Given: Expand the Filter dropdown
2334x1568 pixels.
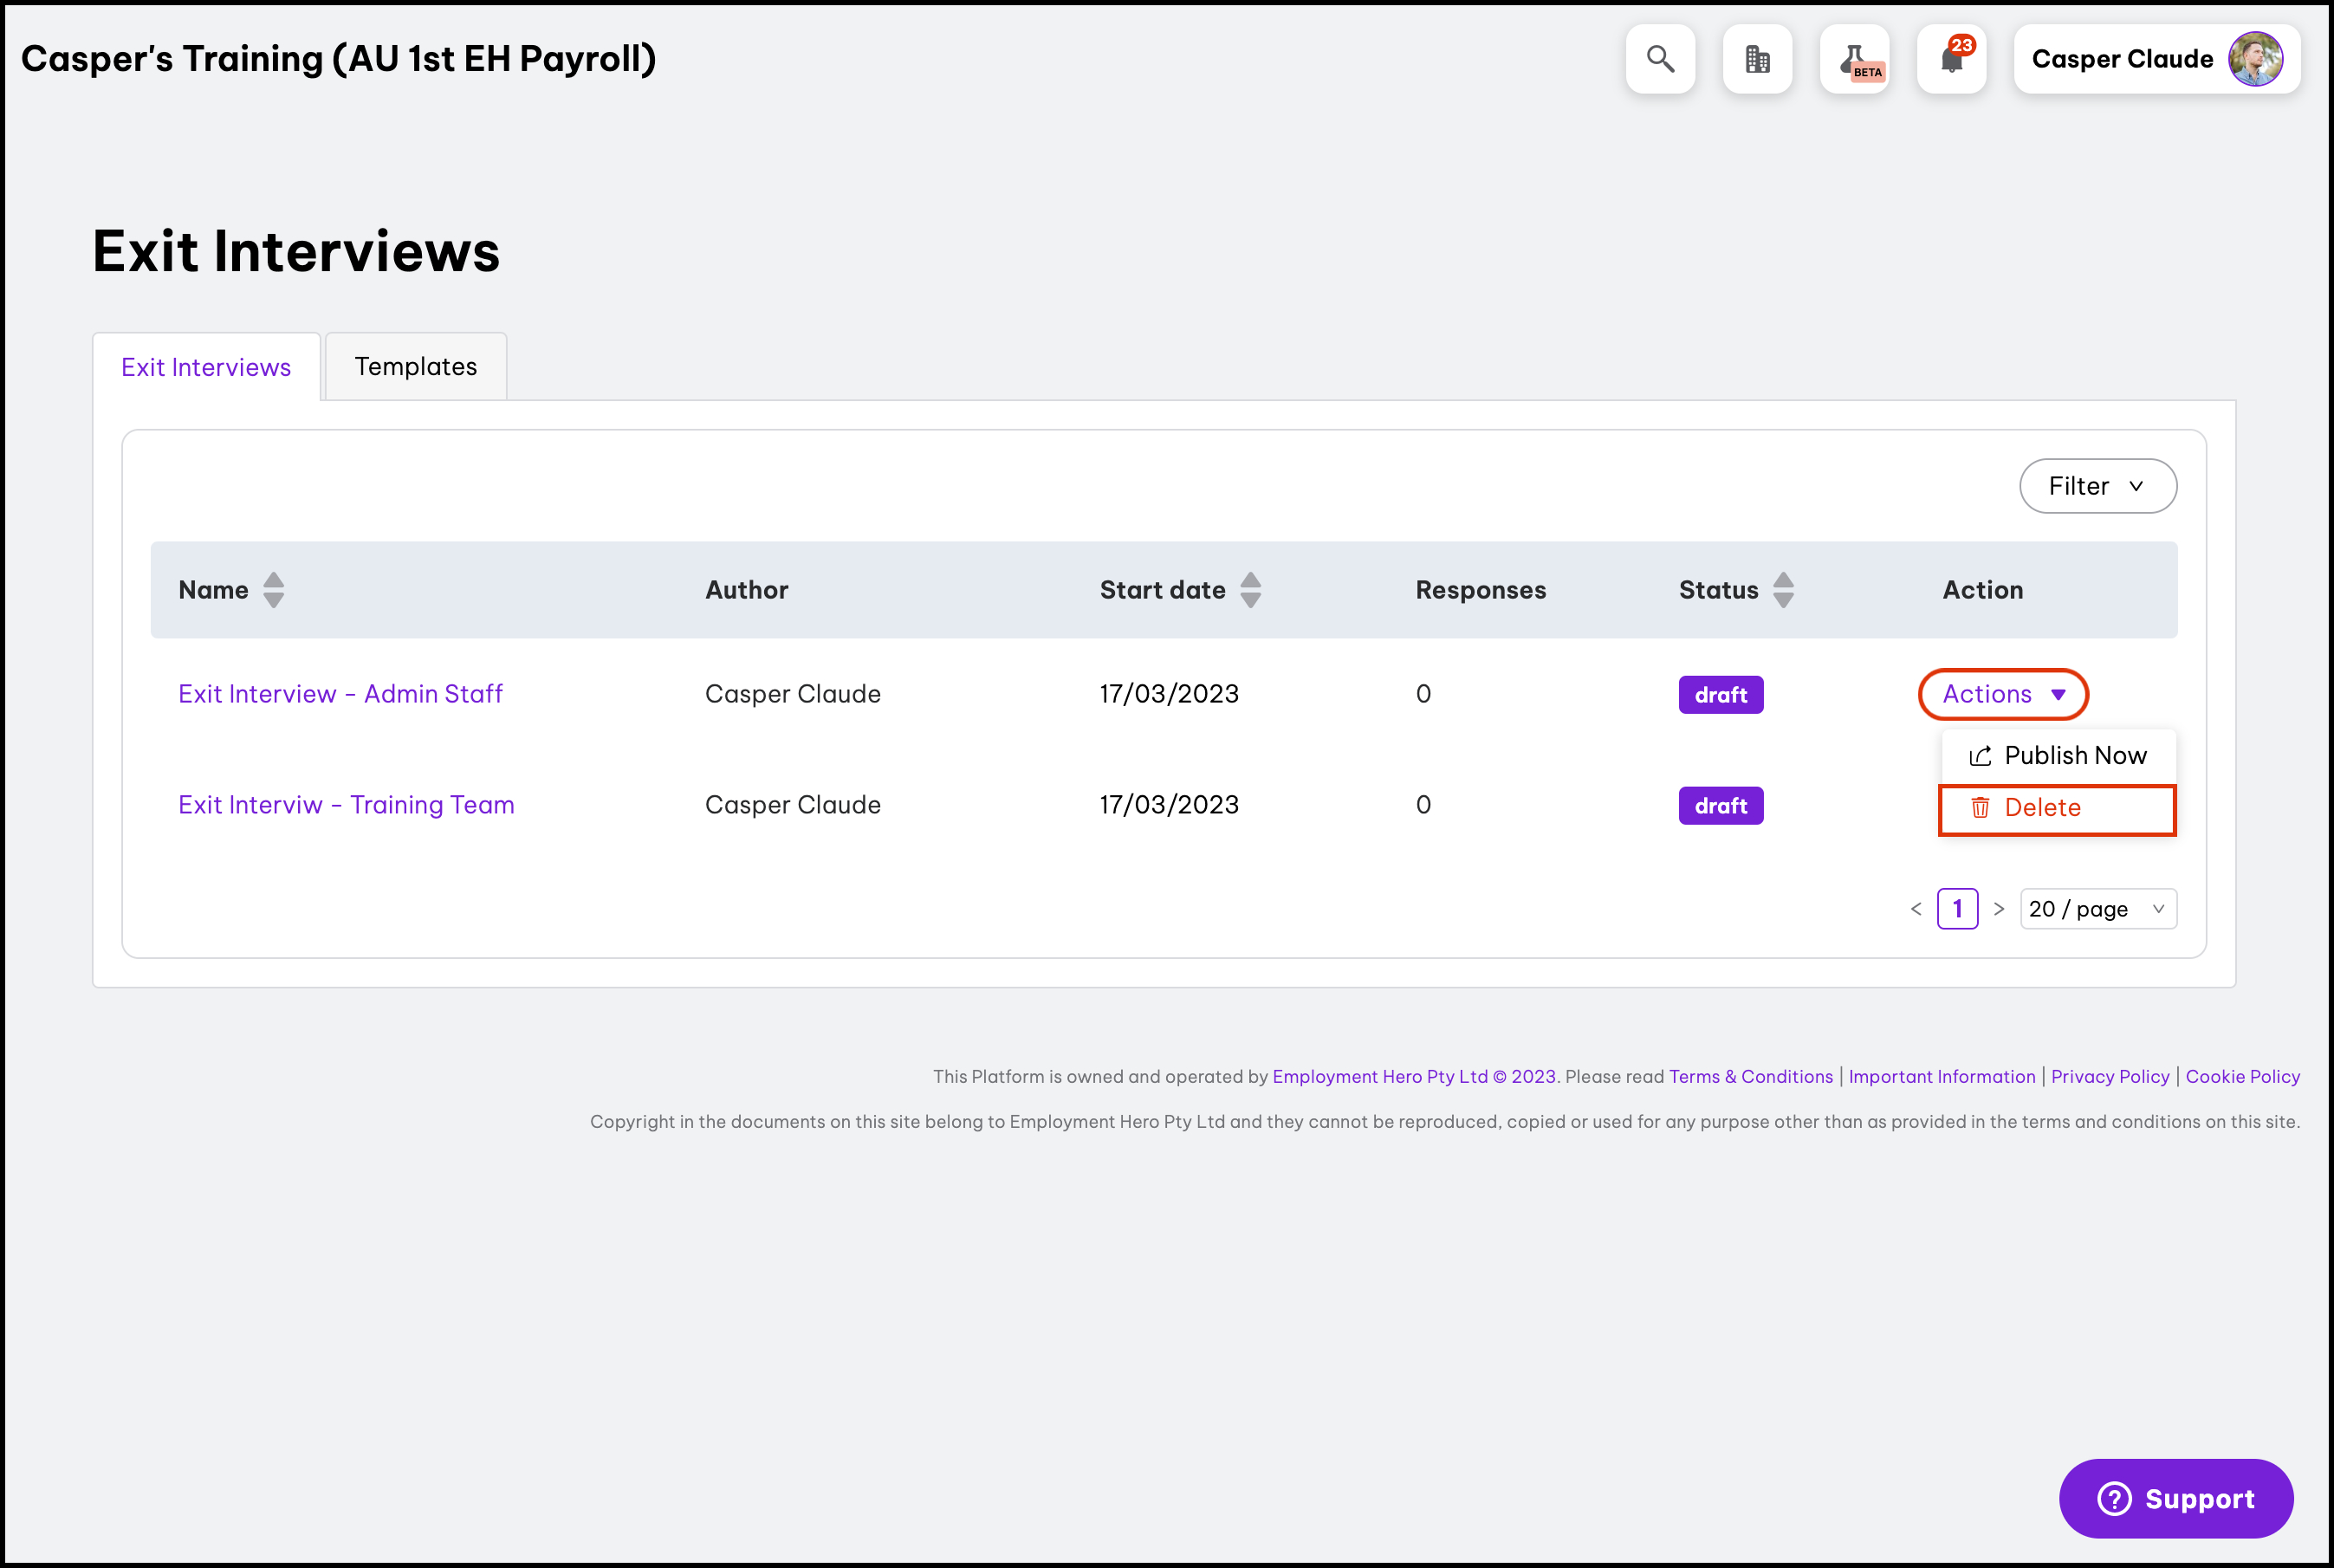Looking at the screenshot, I should [2097, 486].
